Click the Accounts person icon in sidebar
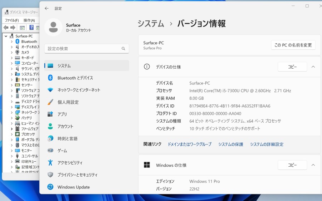 [50, 126]
